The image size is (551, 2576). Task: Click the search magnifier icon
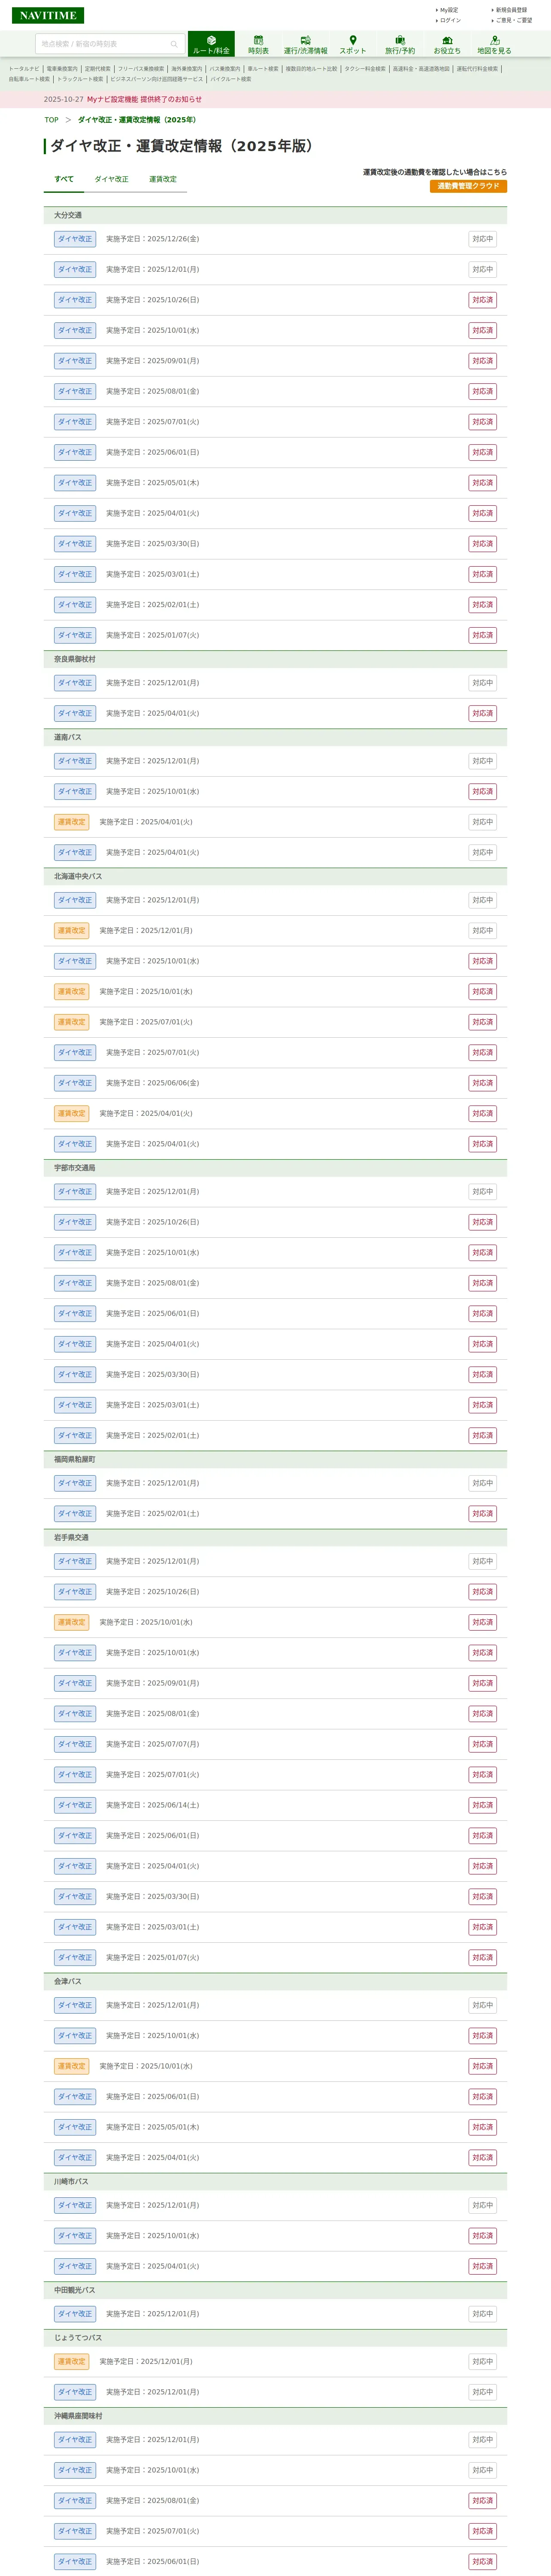click(174, 44)
